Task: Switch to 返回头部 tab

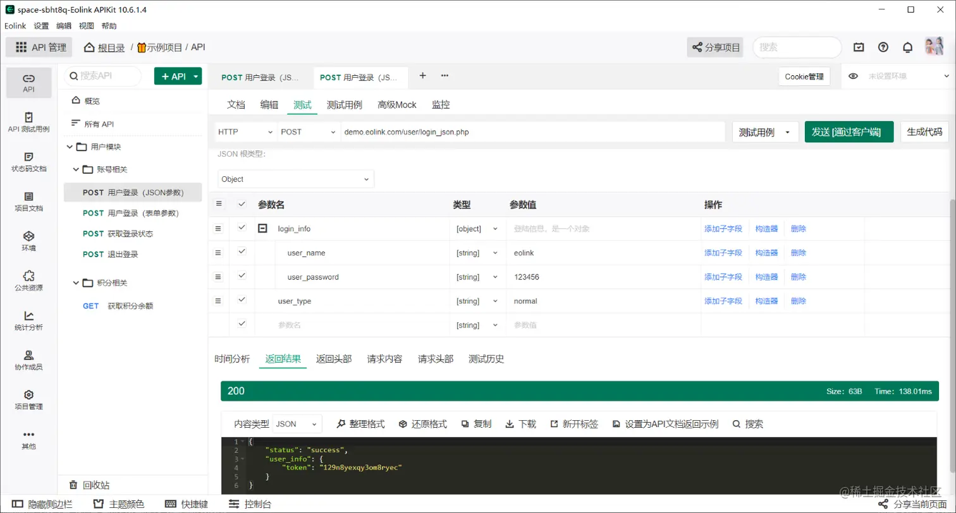Action: pyautogui.click(x=334, y=359)
